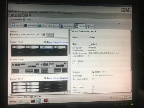Click the first toolbar icon under menu bar
144x108 pixels.
coord(12,15)
